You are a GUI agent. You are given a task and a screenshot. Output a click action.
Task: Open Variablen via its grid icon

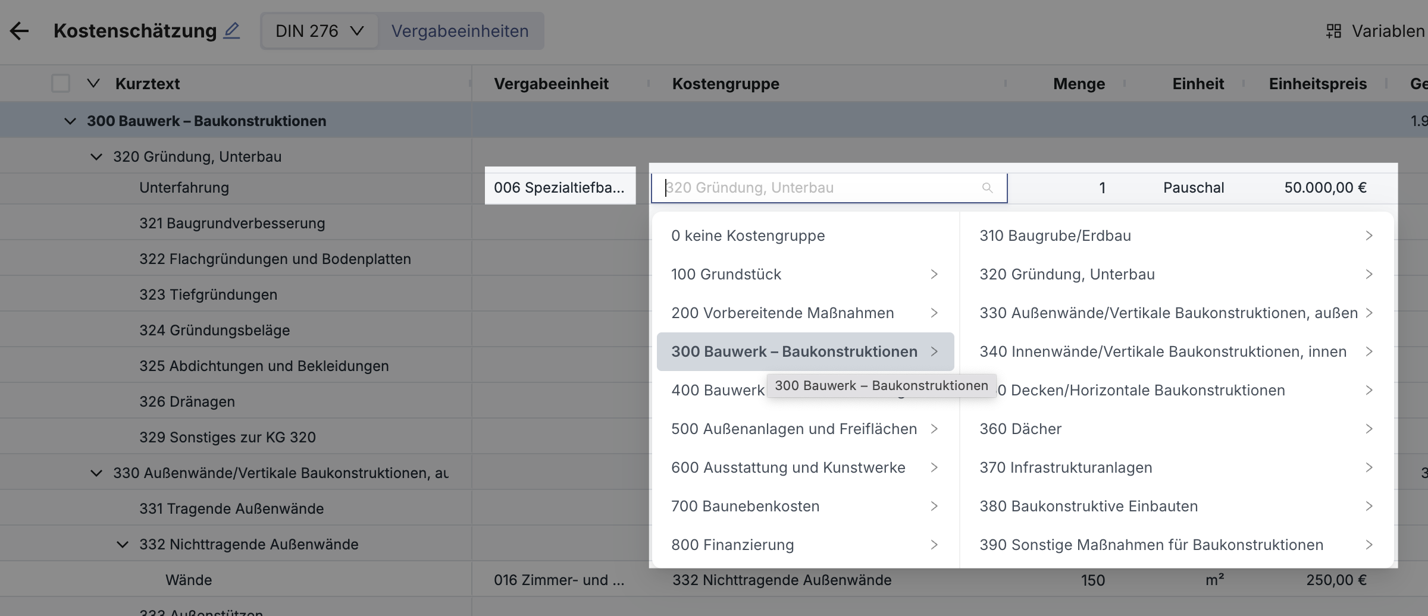(1333, 31)
